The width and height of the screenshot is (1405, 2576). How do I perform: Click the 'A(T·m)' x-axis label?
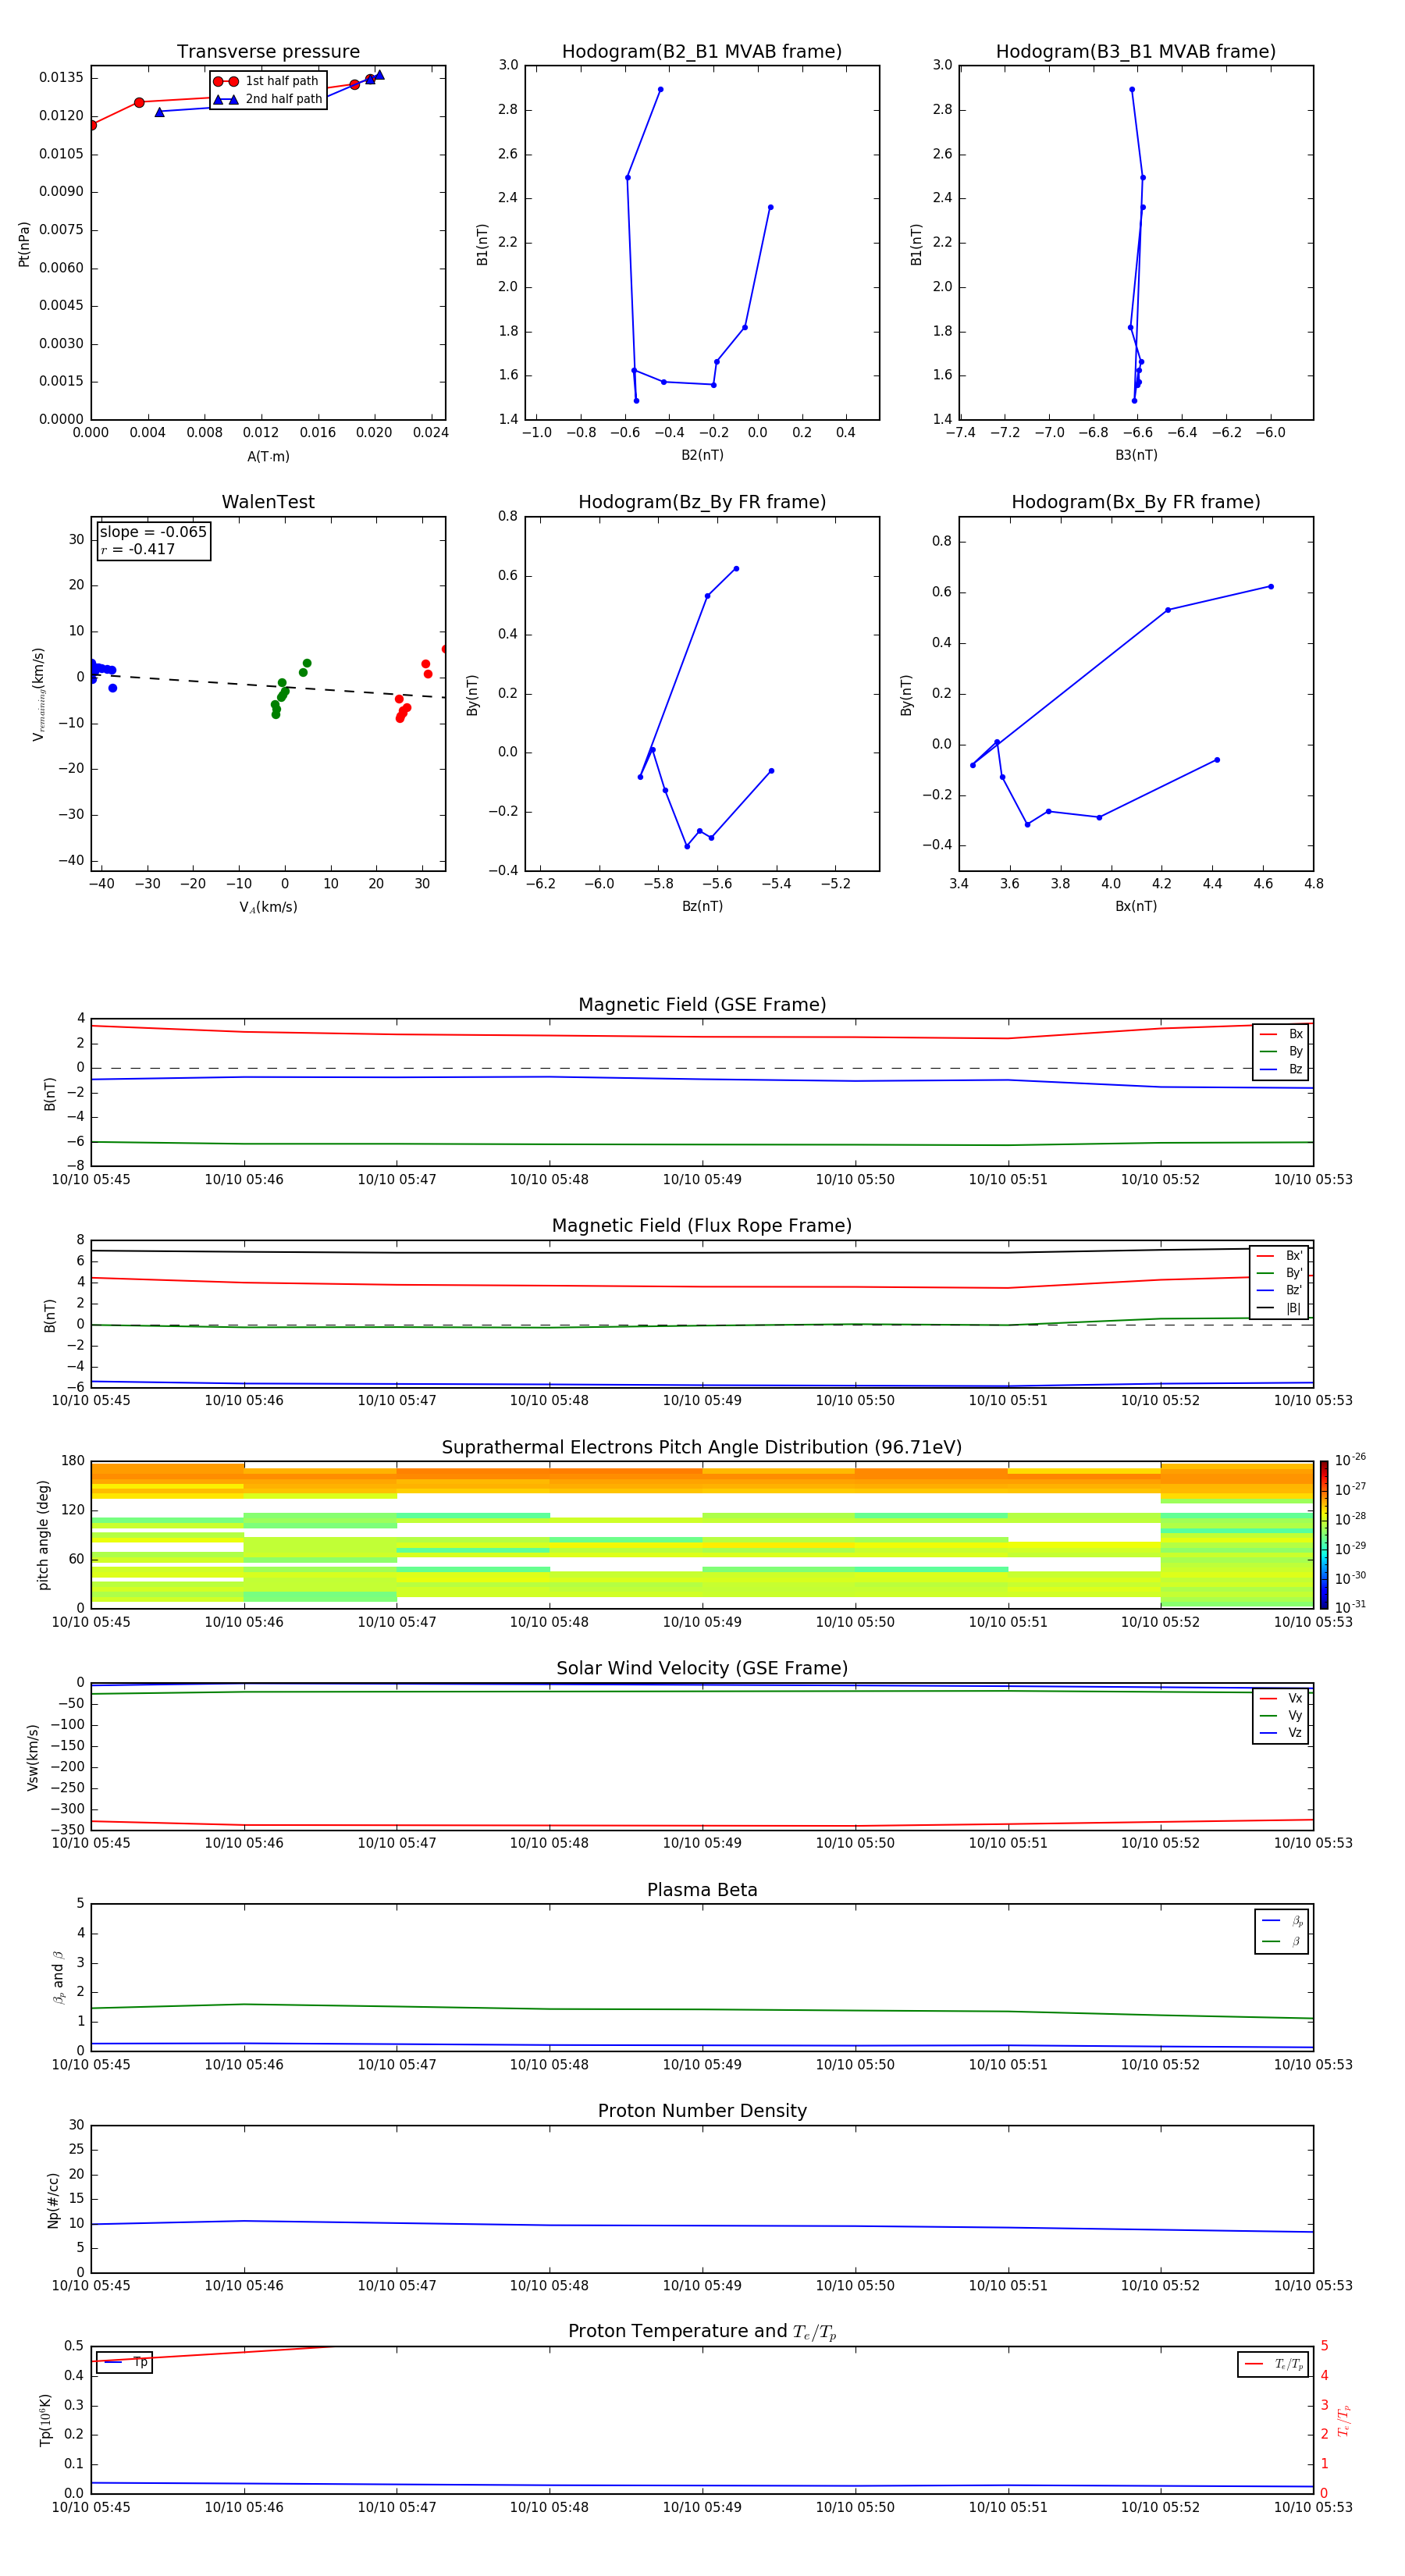[x=268, y=457]
